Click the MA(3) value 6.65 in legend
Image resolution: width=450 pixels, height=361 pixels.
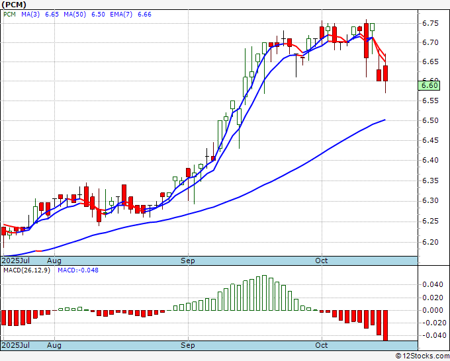(52, 15)
